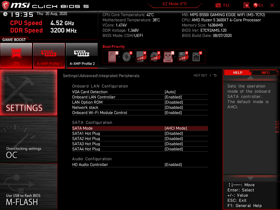Click the Settings\Advanced\Integrated Peripherals breadcrumb
The width and height of the screenshot is (280, 210).
click(x=101, y=76)
